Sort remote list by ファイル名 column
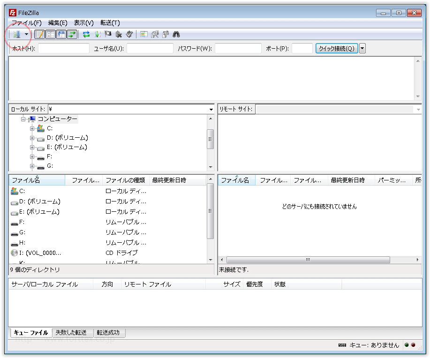 coord(237,180)
